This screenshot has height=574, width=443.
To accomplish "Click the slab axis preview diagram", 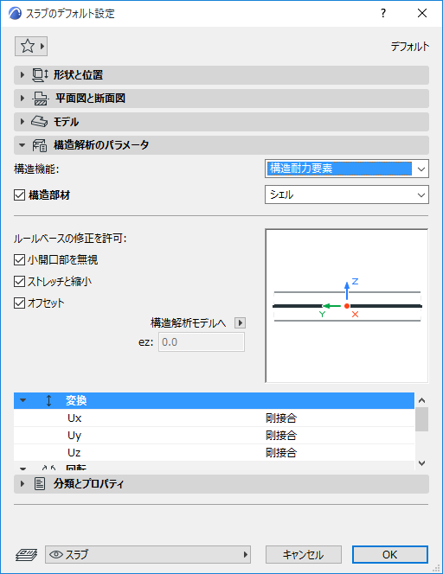I will (x=347, y=306).
